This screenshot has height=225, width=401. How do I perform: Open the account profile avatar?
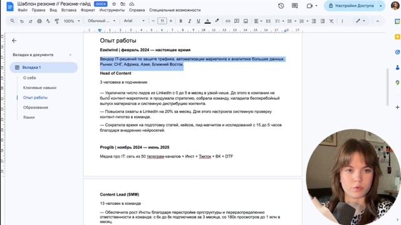tap(395, 6)
